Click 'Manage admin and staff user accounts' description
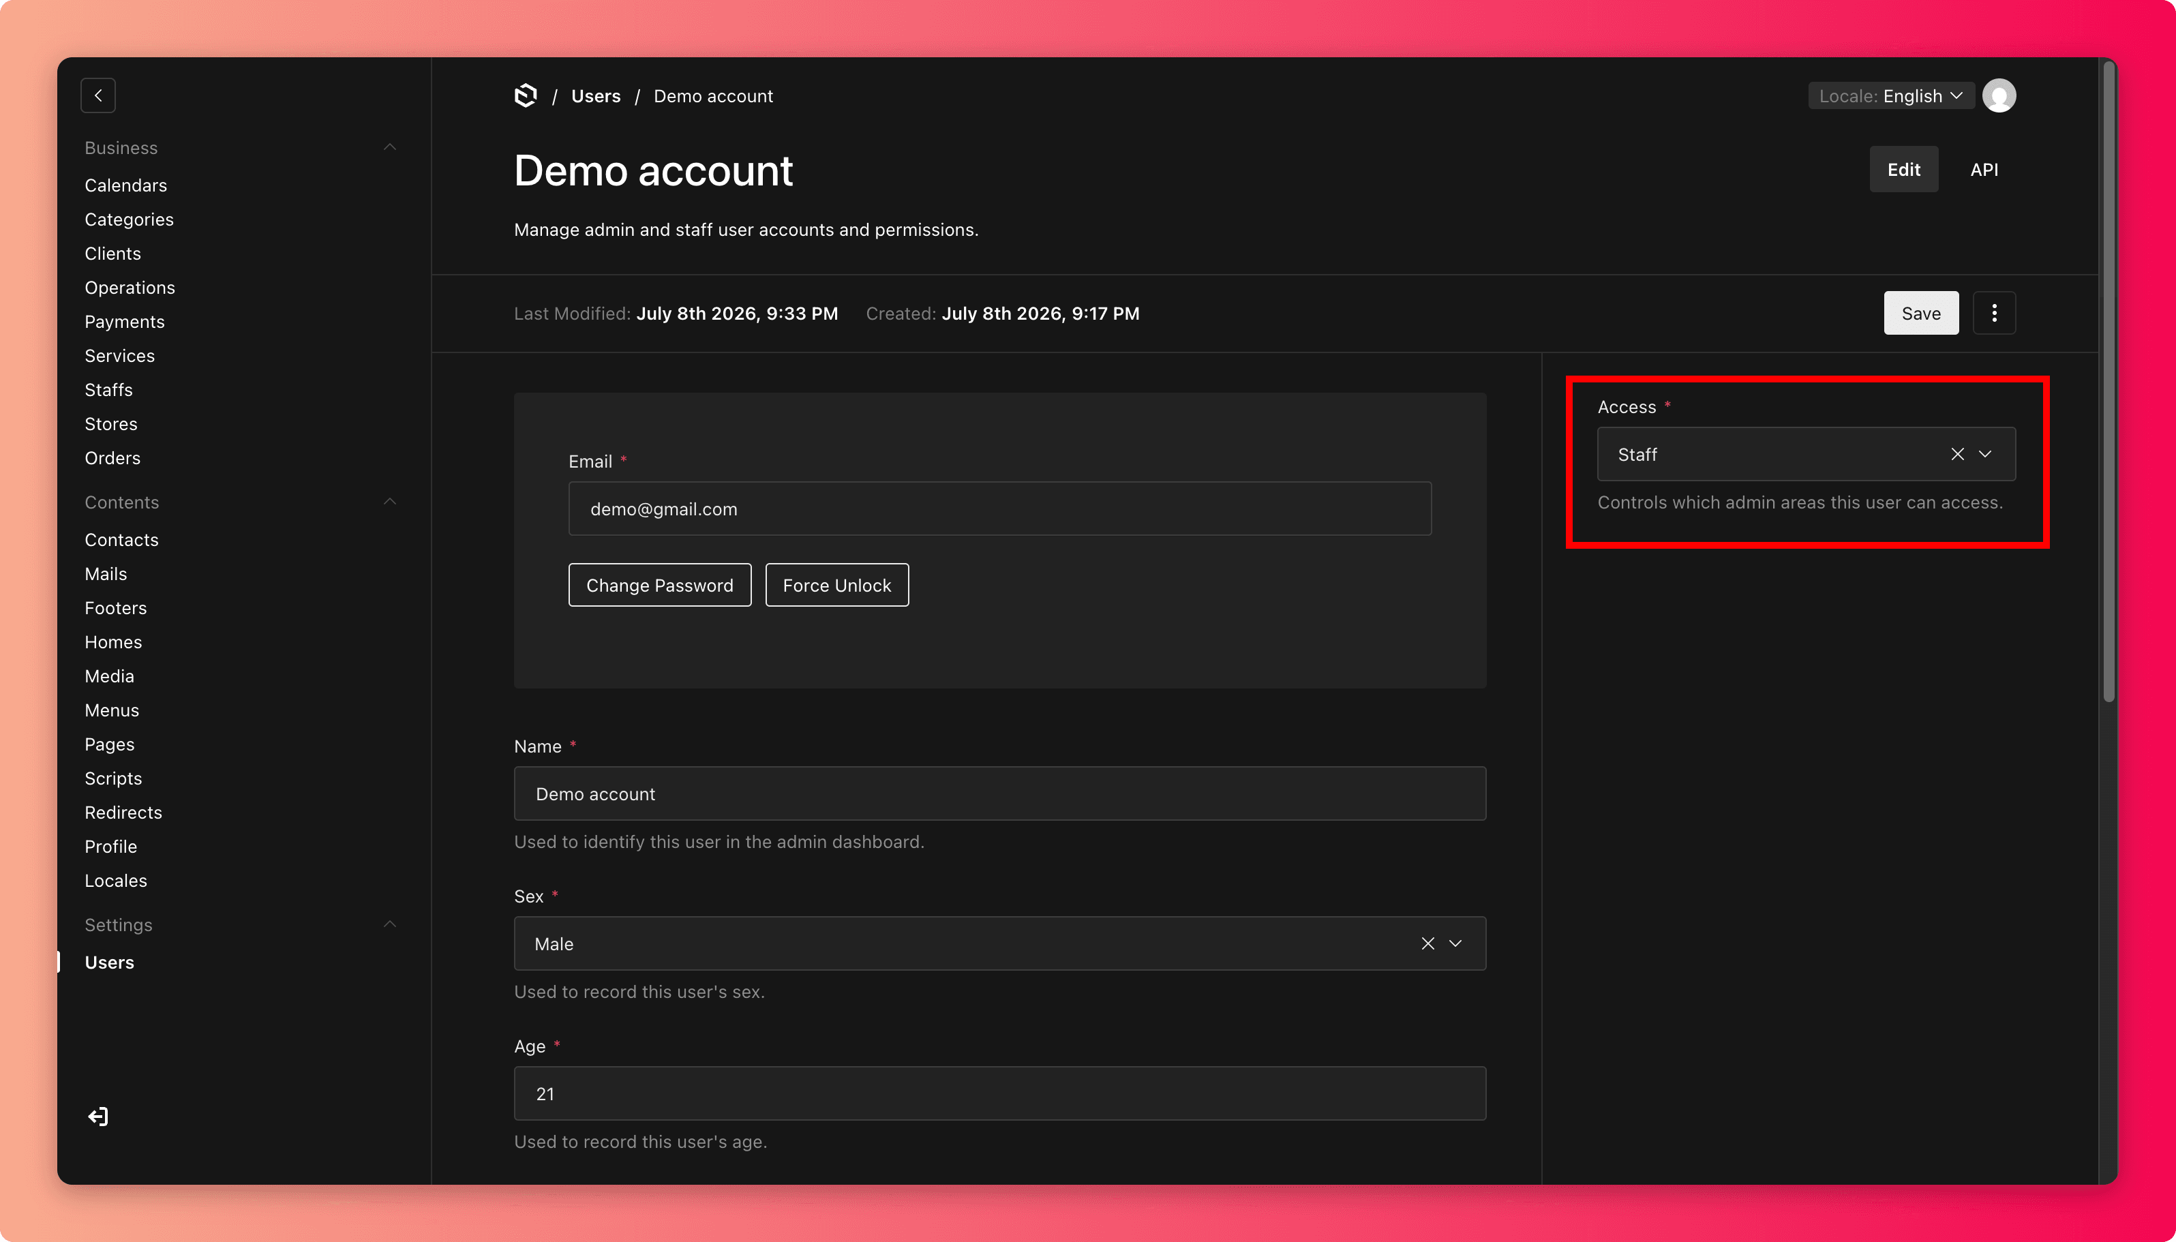 746,230
